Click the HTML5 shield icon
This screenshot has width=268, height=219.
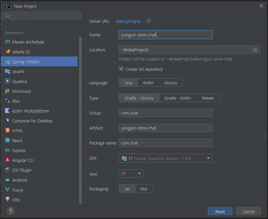7,130
